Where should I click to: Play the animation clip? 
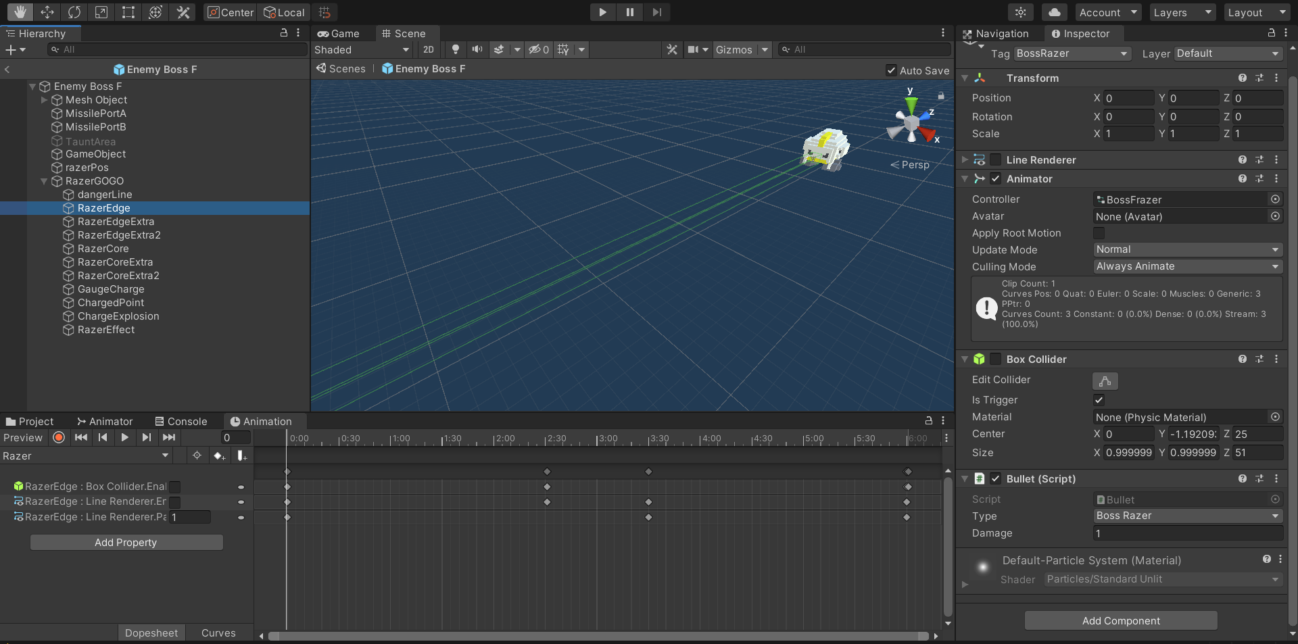[x=124, y=437]
